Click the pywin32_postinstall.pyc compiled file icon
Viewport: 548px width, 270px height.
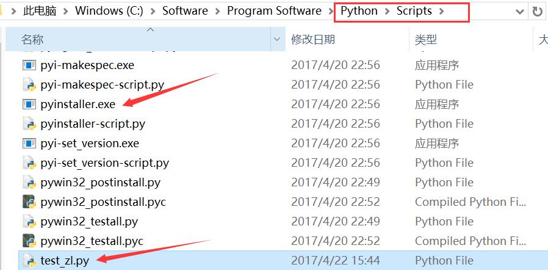[x=29, y=202]
